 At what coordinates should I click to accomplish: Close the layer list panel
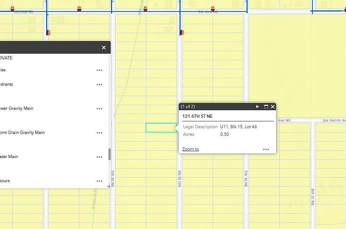104,48
